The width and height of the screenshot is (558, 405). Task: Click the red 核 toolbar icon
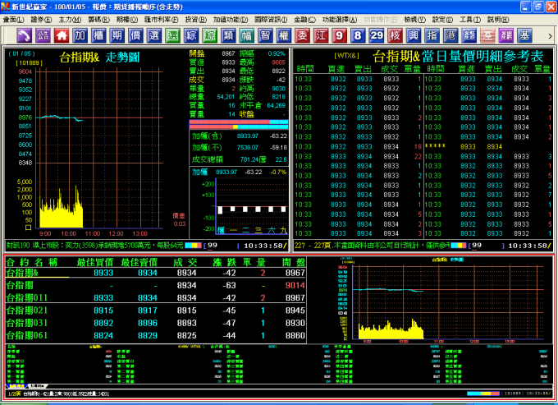coord(395,35)
